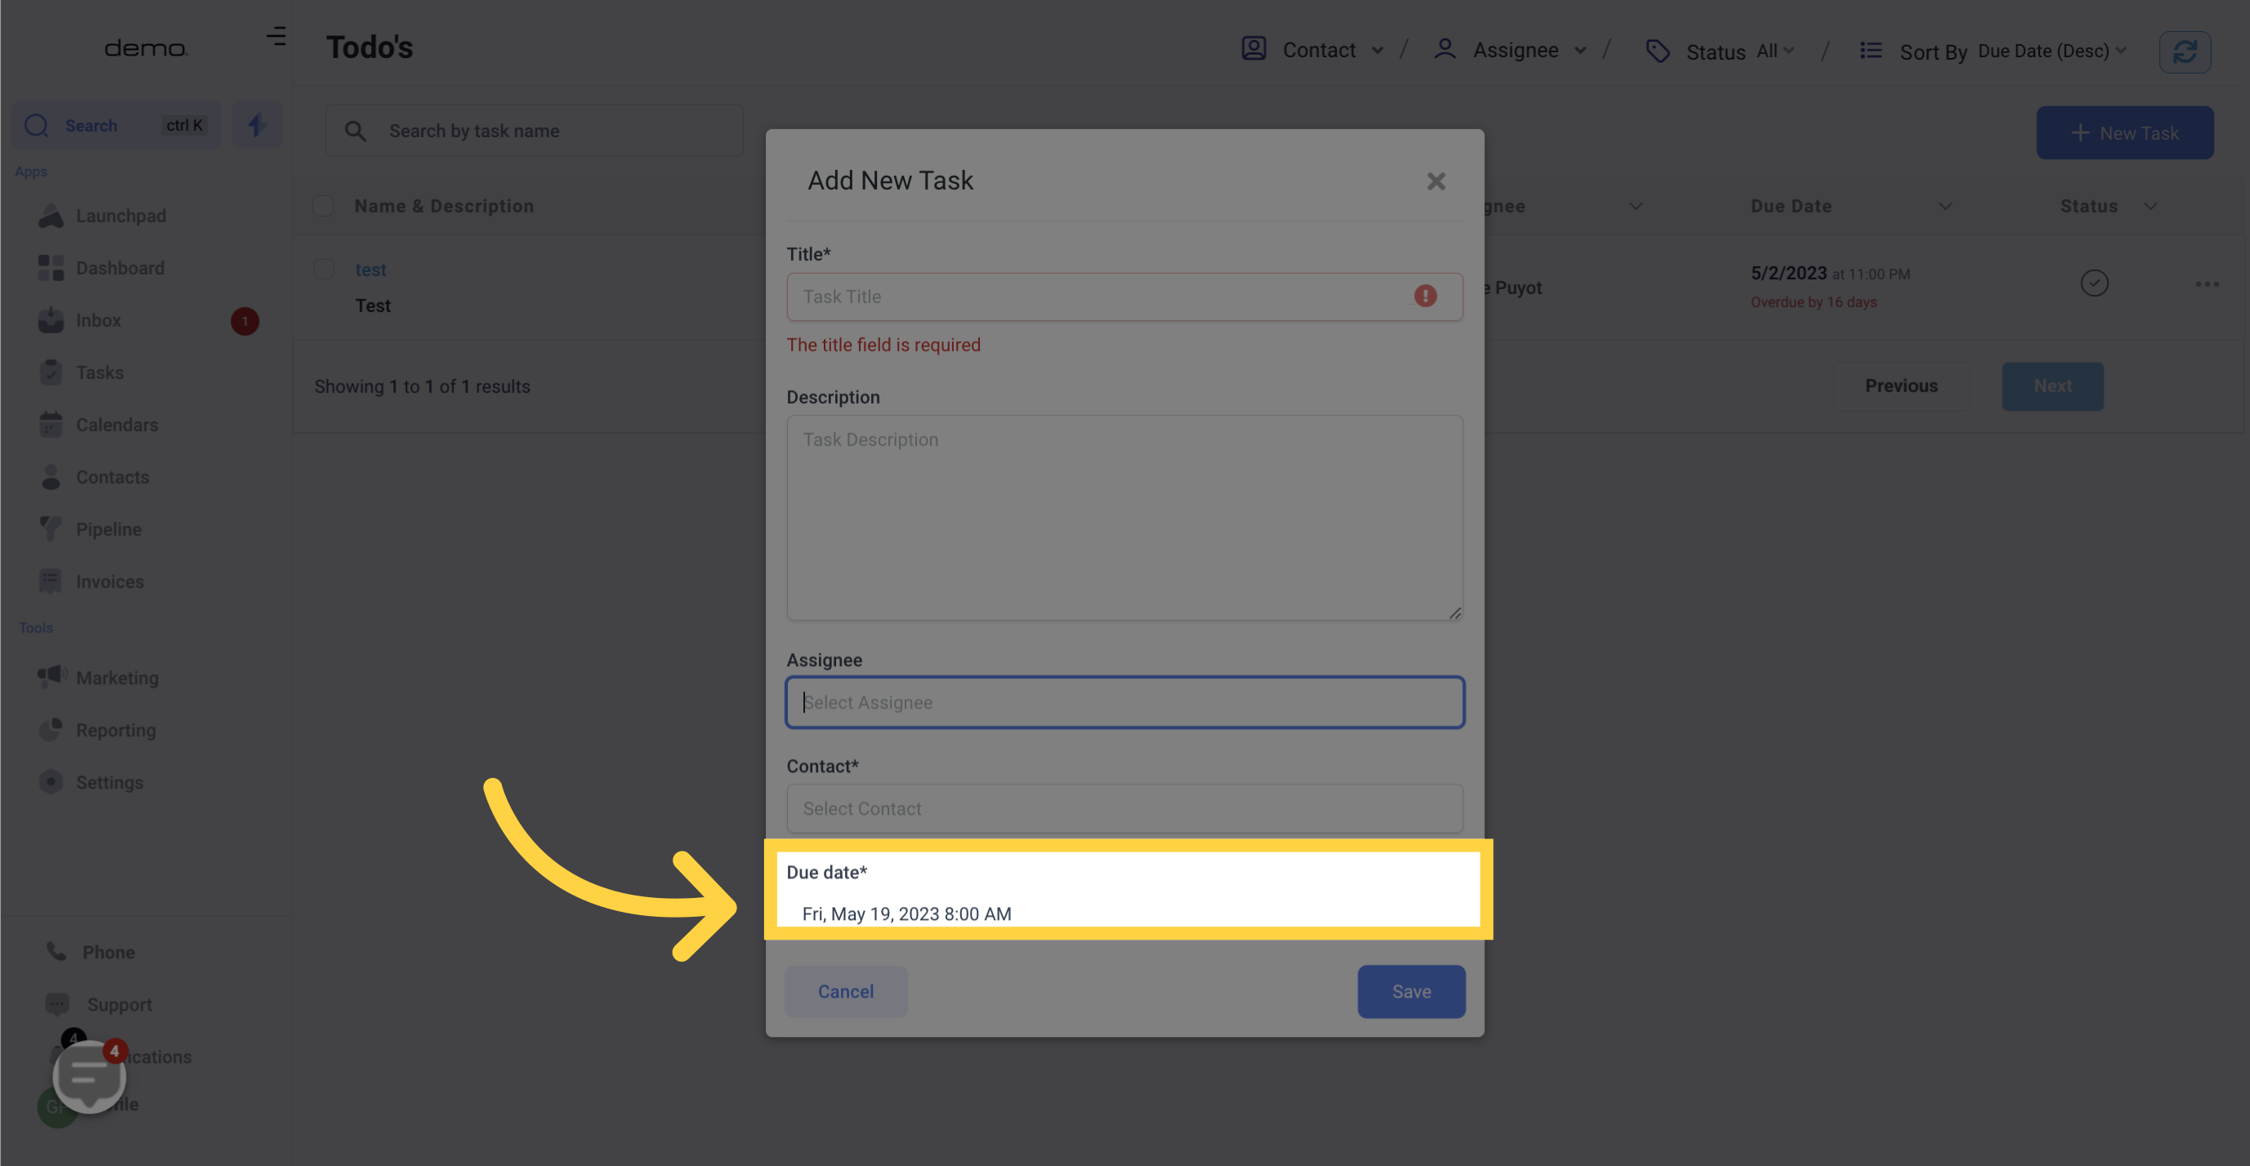This screenshot has height=1166, width=2250.
Task: Click the Save button in dialog
Action: click(x=1411, y=991)
